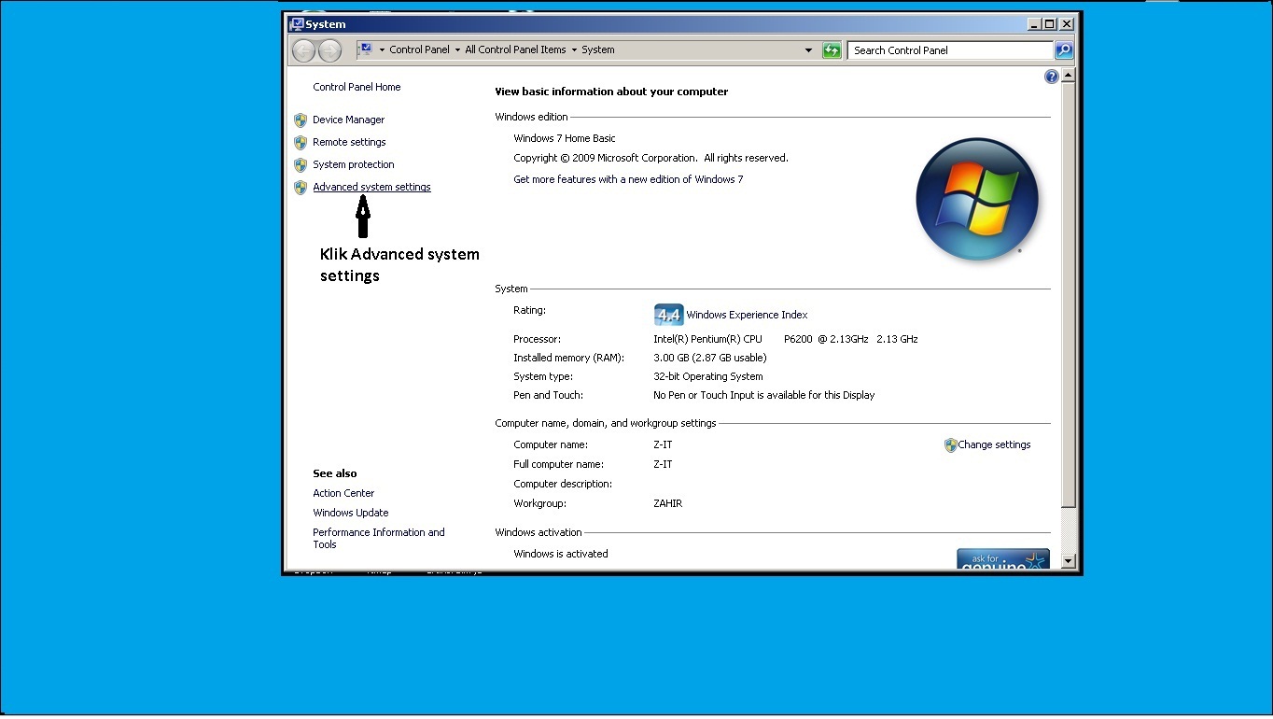Select All Control Panel Items breadcrumb
Screen dimensions: 1273x719
pyautogui.click(x=515, y=50)
